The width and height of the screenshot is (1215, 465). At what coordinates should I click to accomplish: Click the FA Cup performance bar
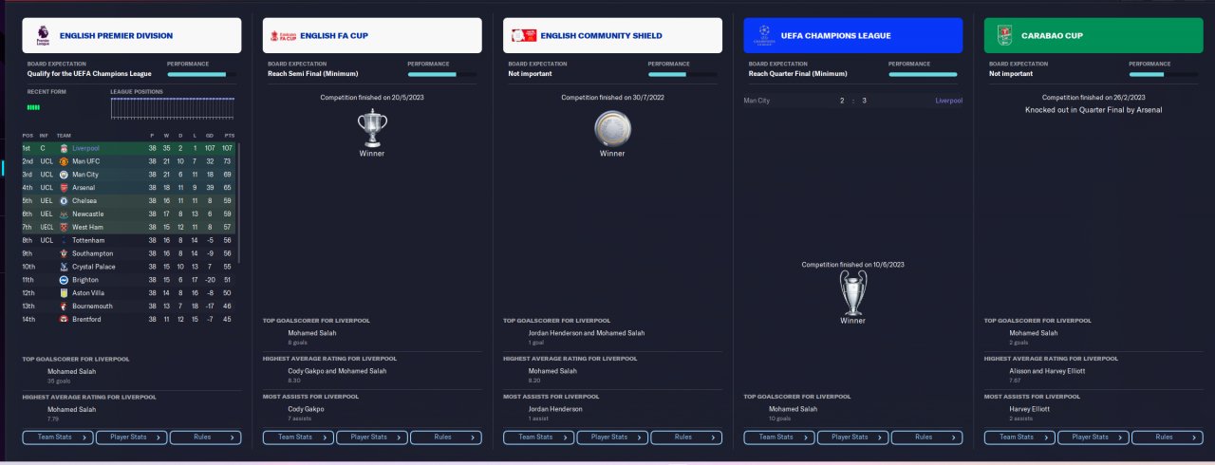(x=443, y=74)
